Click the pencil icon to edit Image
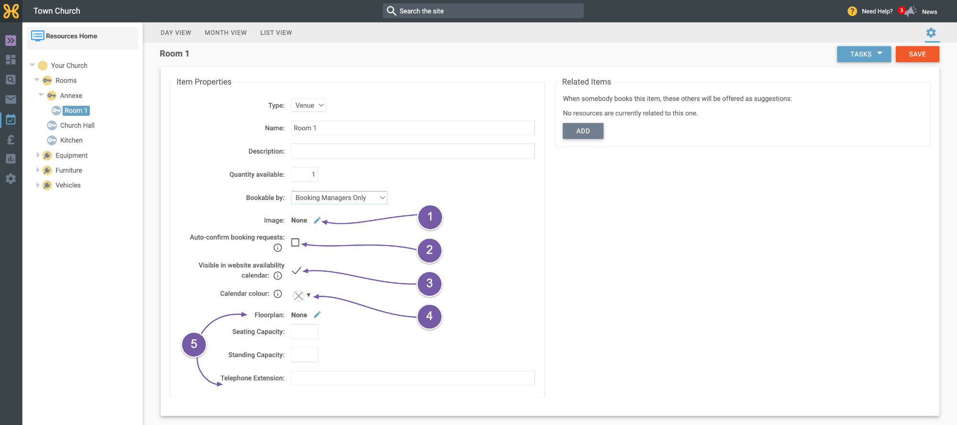 [317, 220]
